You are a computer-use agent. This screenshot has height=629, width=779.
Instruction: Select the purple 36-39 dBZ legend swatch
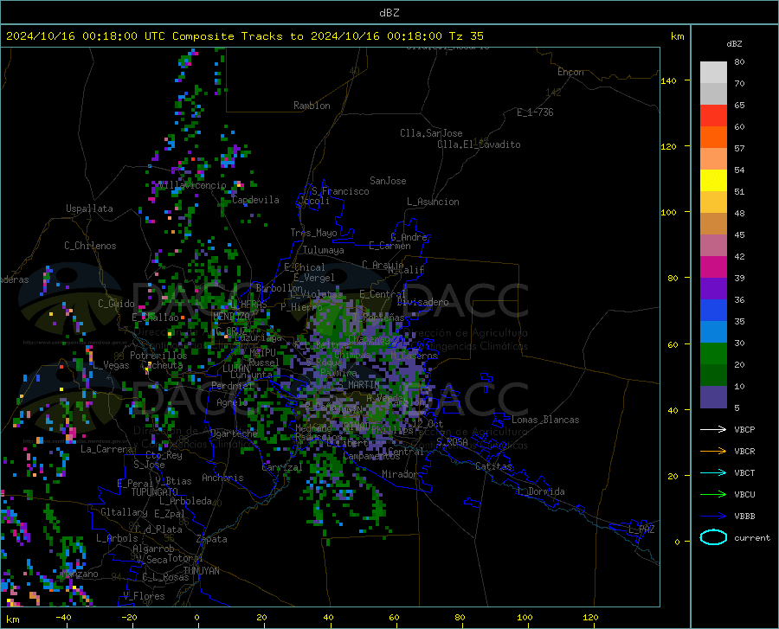coord(713,289)
